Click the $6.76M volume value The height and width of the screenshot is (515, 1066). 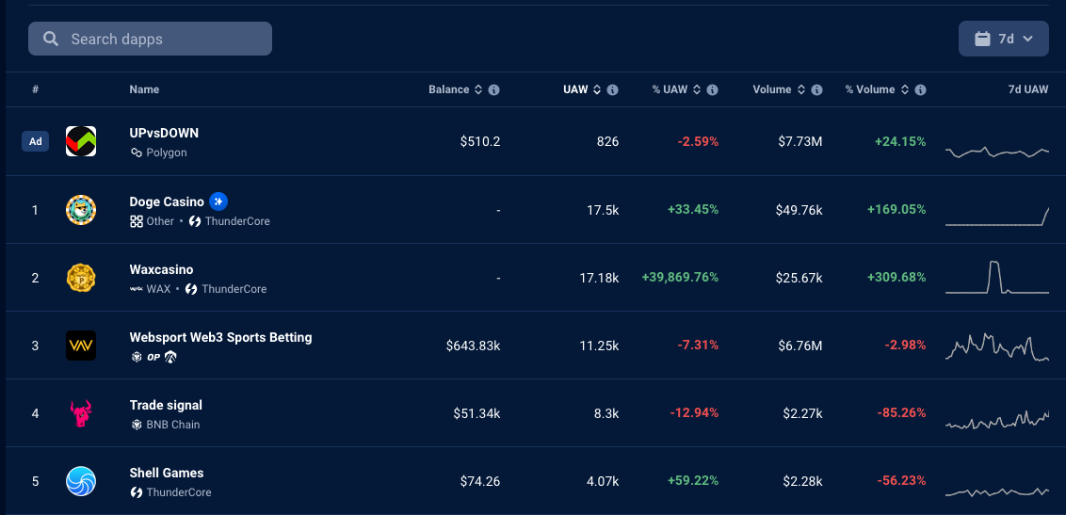point(800,346)
